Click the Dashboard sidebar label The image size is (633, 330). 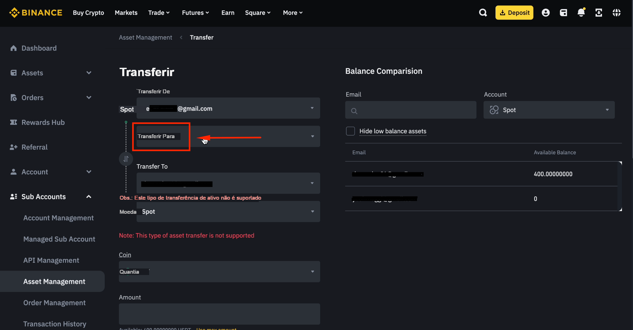tap(39, 48)
